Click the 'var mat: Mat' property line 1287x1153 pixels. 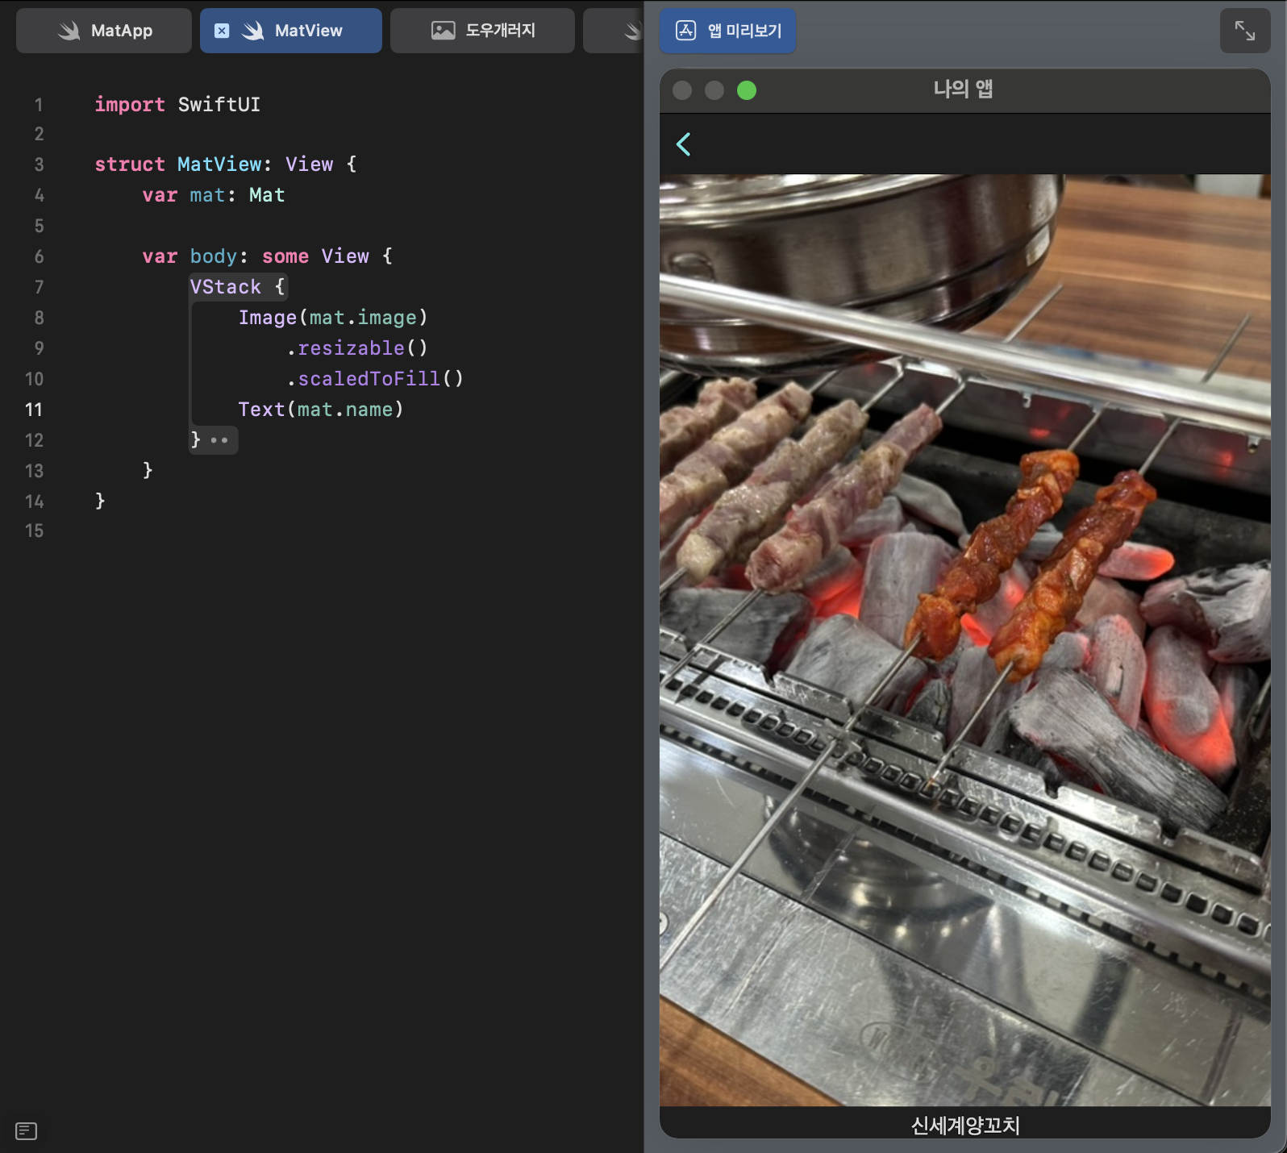pos(214,195)
